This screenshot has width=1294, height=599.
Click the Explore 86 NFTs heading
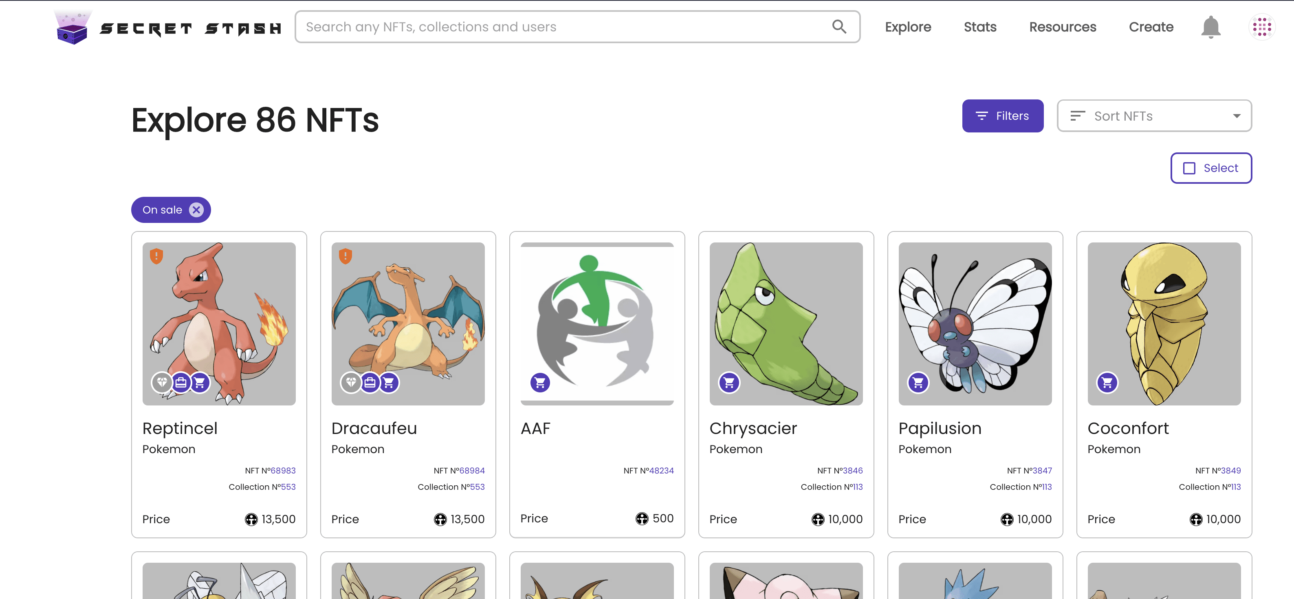click(255, 121)
